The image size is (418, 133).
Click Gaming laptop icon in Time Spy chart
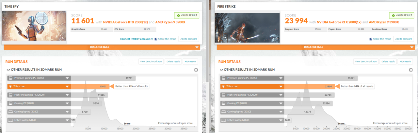(10, 112)
